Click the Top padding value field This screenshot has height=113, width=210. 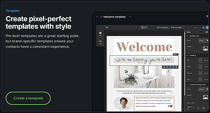(206, 60)
